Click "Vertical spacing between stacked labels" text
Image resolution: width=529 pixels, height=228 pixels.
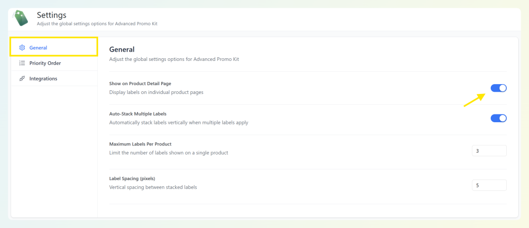click(x=153, y=187)
